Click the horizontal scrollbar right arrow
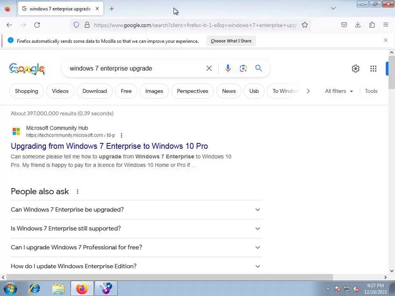The width and height of the screenshot is (395, 296). pyautogui.click(x=385, y=277)
